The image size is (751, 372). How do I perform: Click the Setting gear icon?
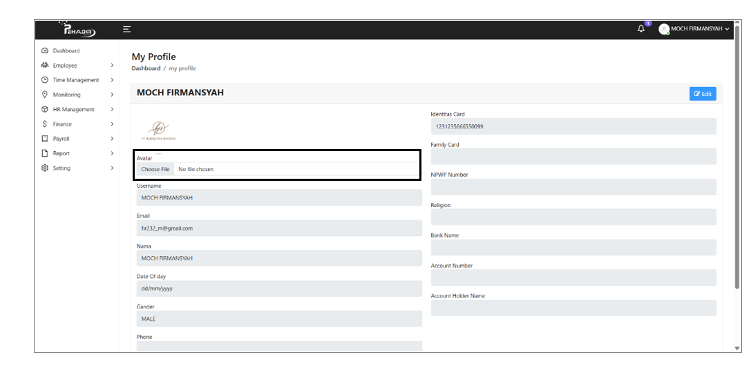coord(45,168)
